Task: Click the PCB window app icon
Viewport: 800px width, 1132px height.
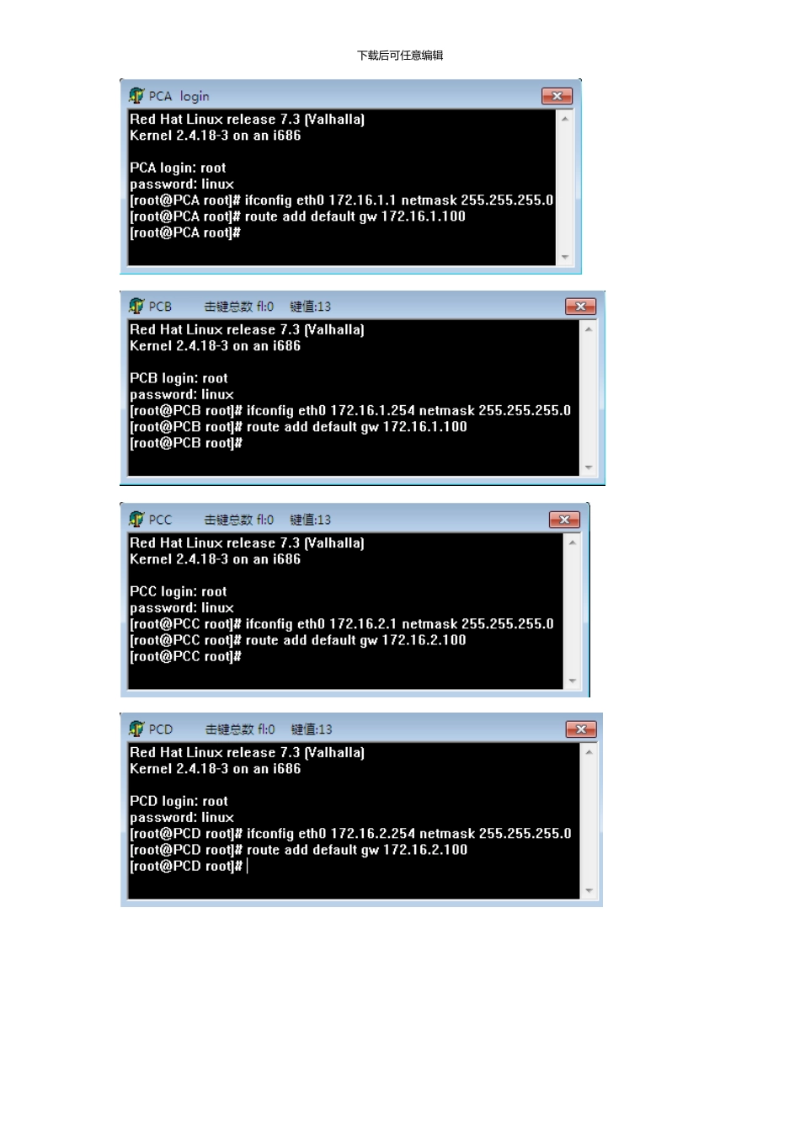Action: tap(136, 306)
